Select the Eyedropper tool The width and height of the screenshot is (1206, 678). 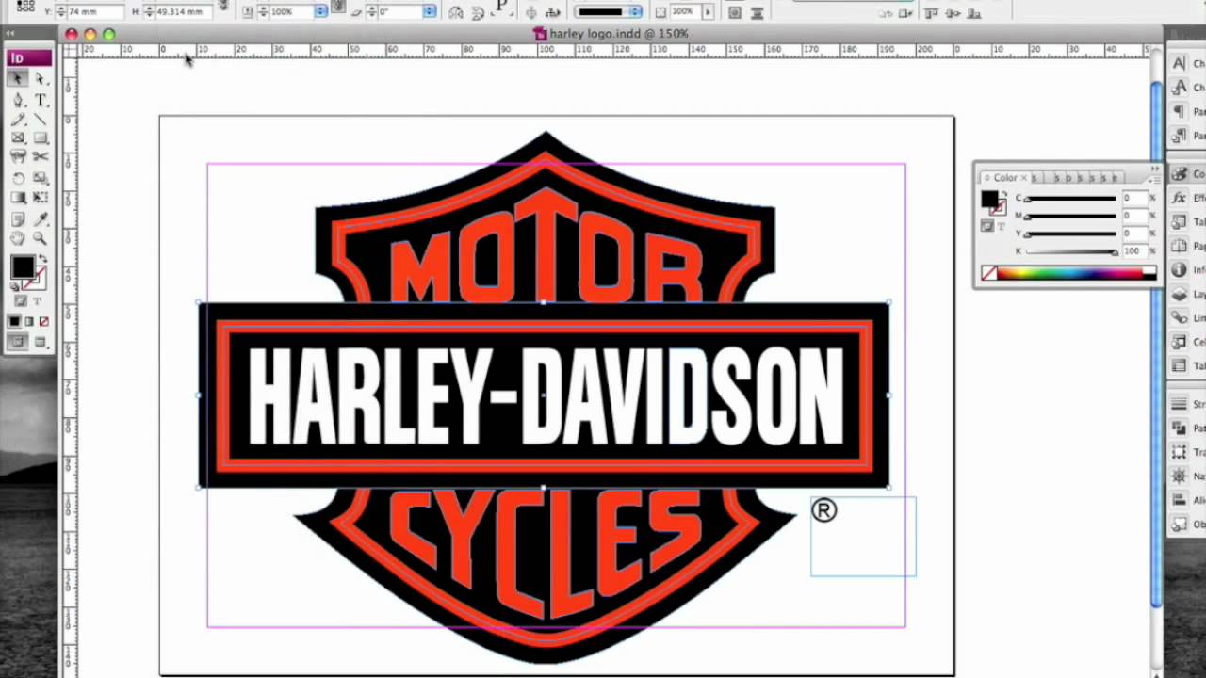(41, 218)
